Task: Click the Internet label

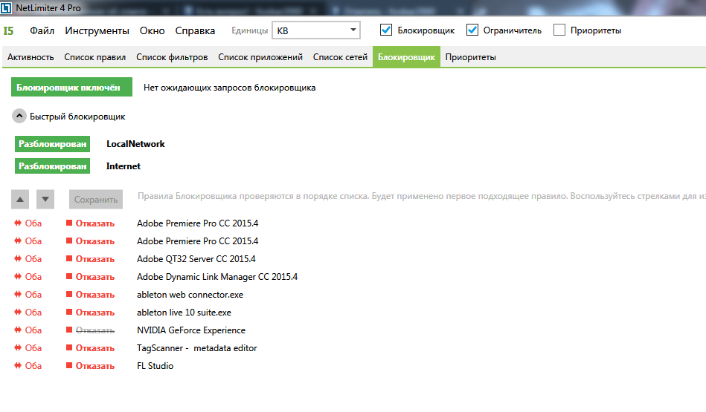Action: pos(123,166)
